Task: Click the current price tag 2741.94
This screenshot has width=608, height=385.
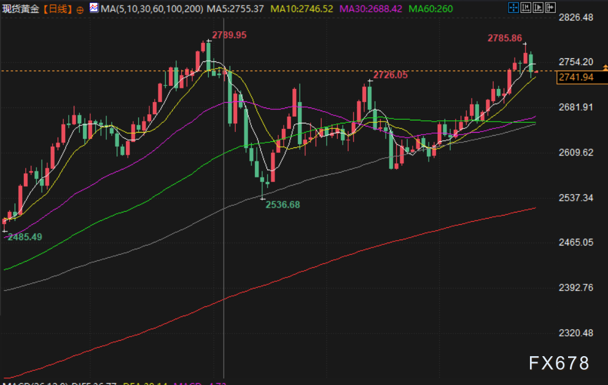Action: click(x=575, y=77)
